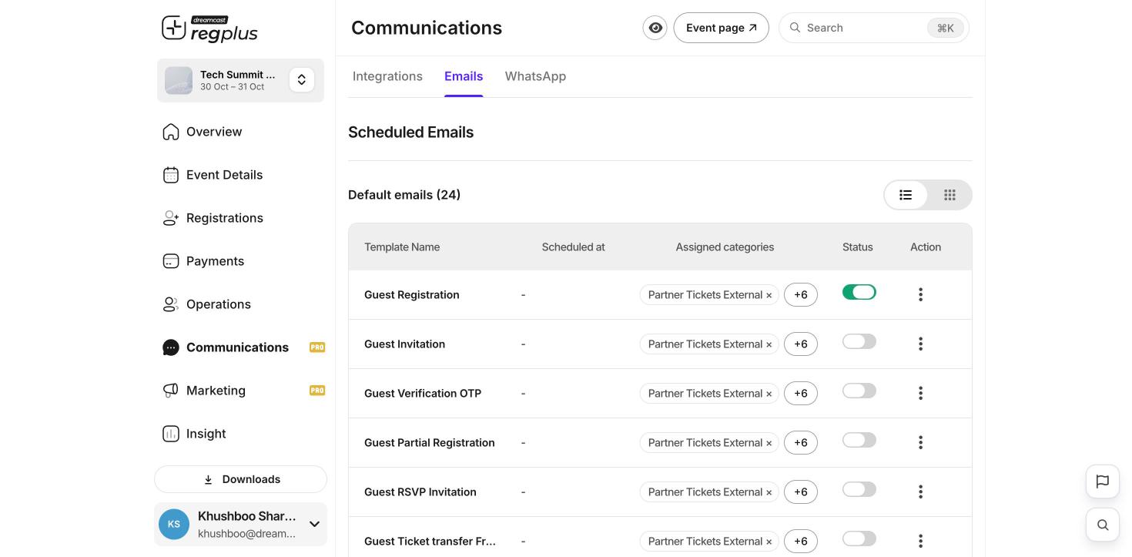
Task: Click the preview eye icon
Action: tap(655, 28)
